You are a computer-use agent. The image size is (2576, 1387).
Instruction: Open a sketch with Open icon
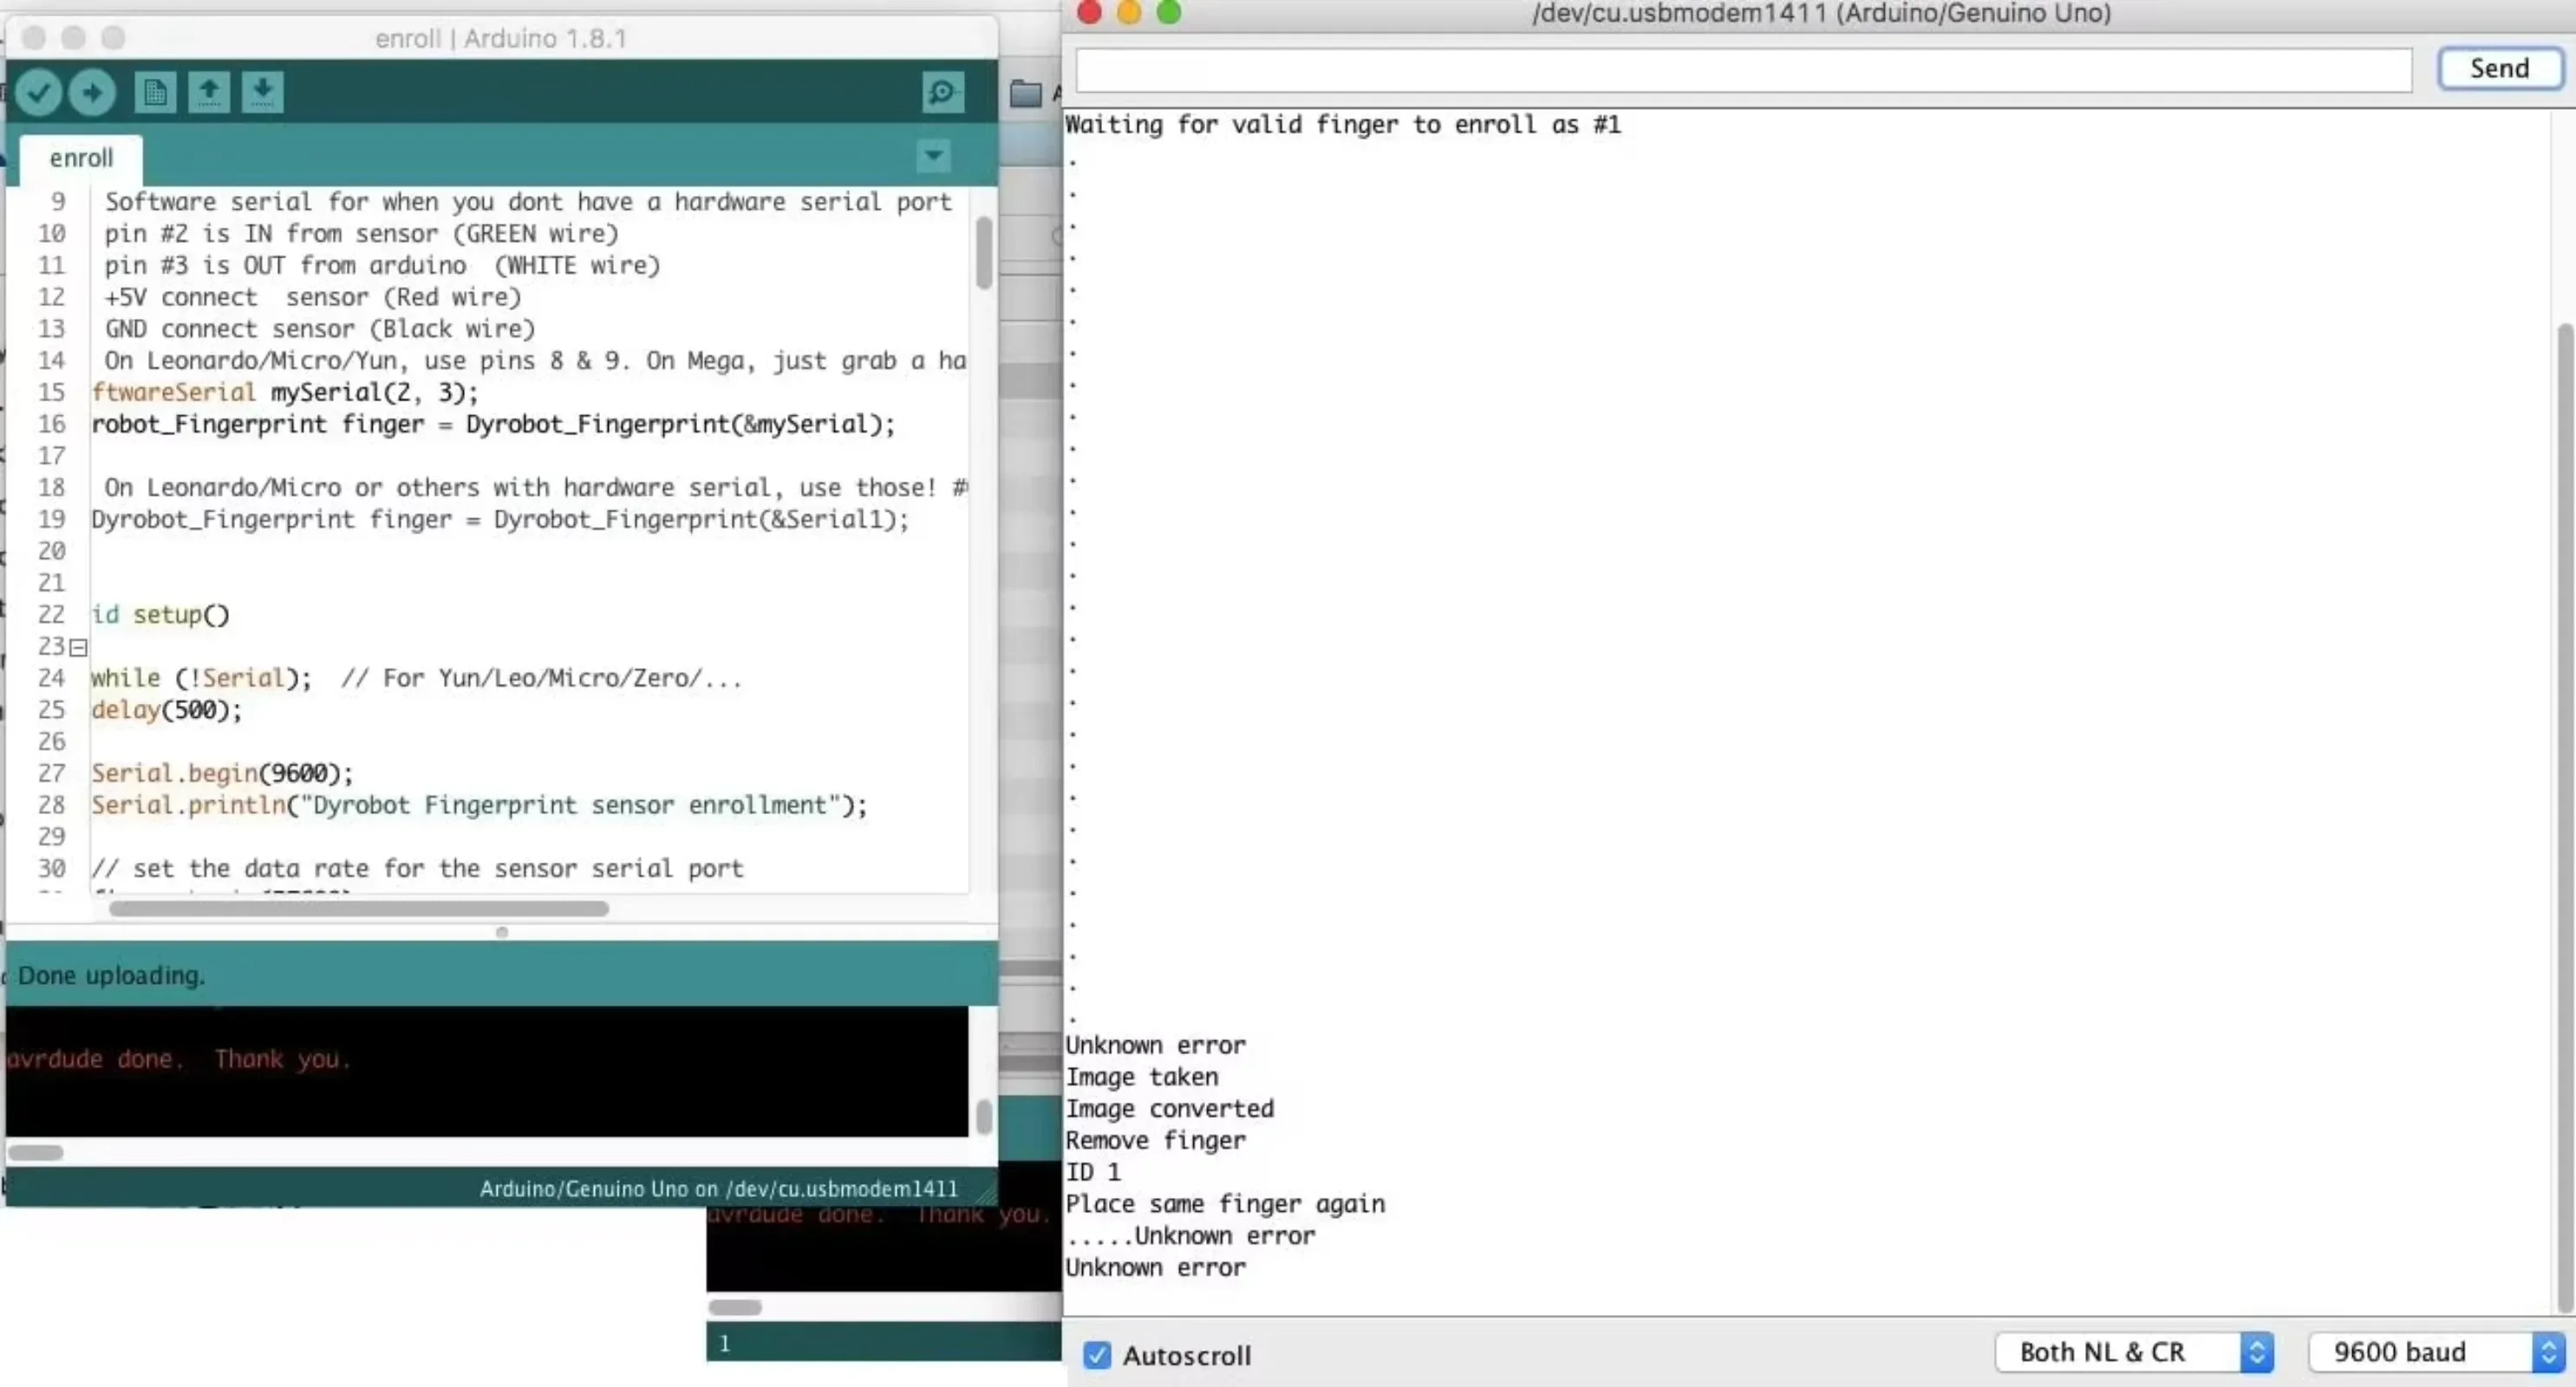click(209, 93)
